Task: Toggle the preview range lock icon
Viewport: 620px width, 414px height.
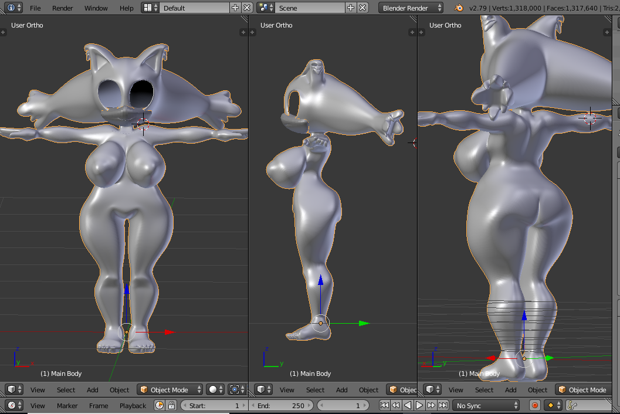Action: coord(171,405)
